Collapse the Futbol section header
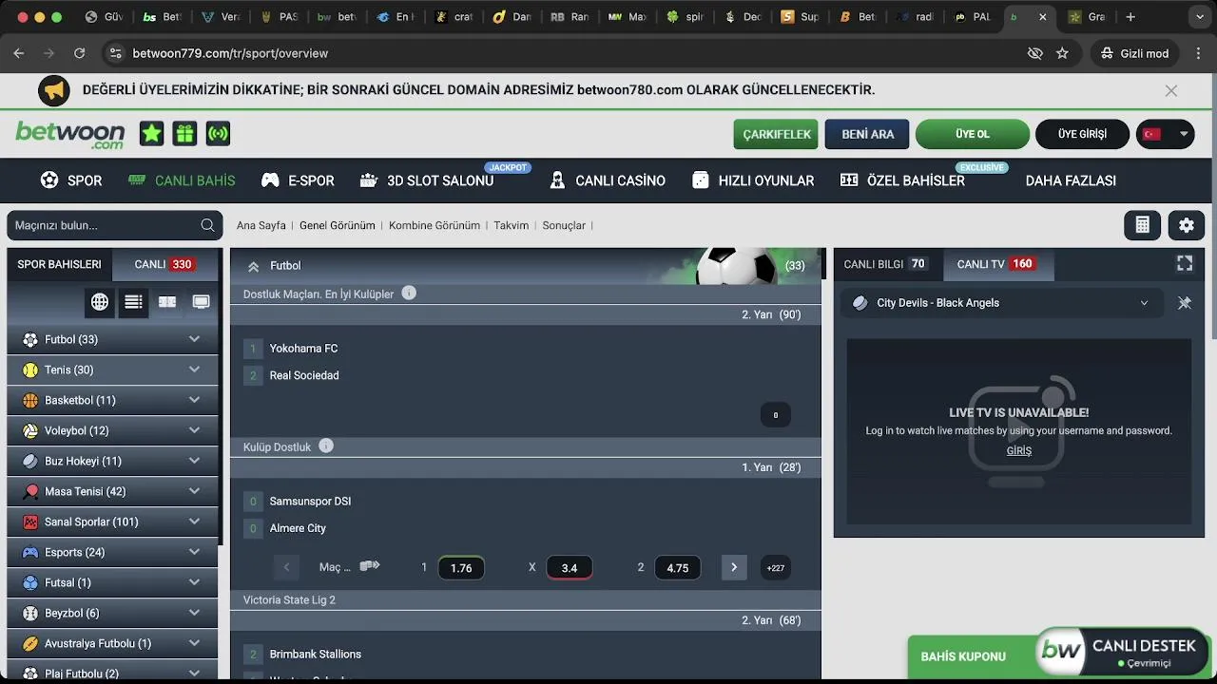The image size is (1217, 684). coord(253,266)
